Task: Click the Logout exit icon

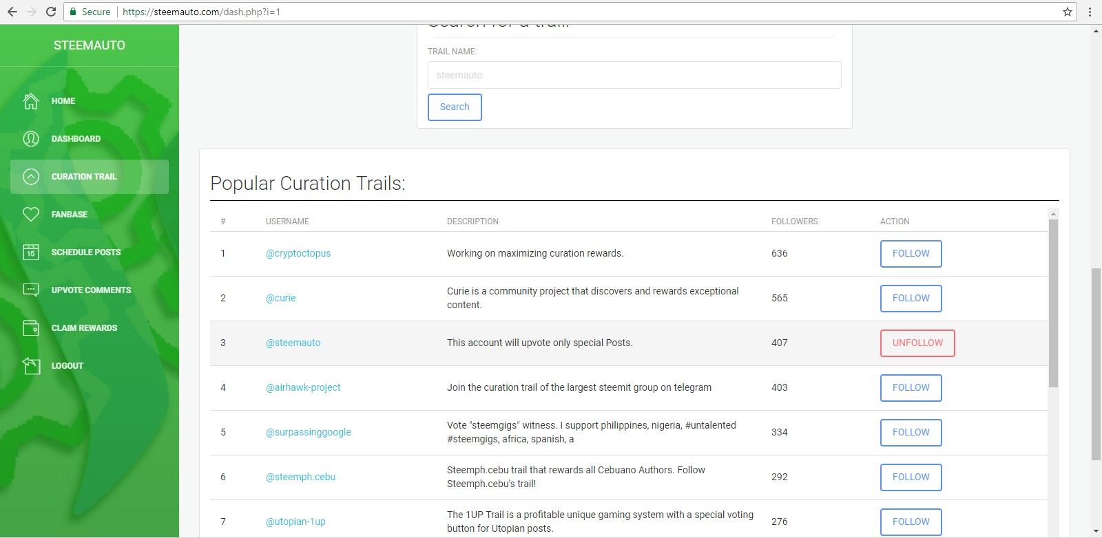Action: (31, 366)
